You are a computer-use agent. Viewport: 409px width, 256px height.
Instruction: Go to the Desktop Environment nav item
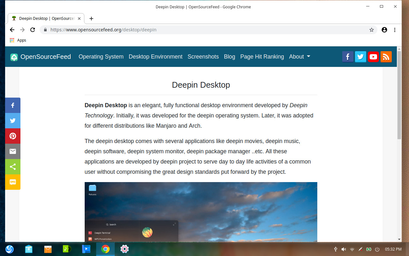[155, 57]
